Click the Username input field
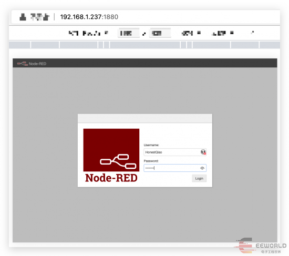 tap(175, 152)
